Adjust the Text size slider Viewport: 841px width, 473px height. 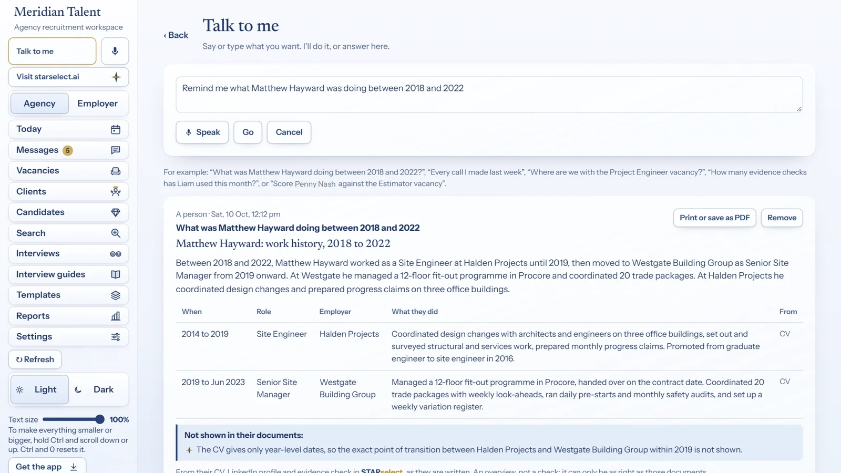click(x=74, y=419)
